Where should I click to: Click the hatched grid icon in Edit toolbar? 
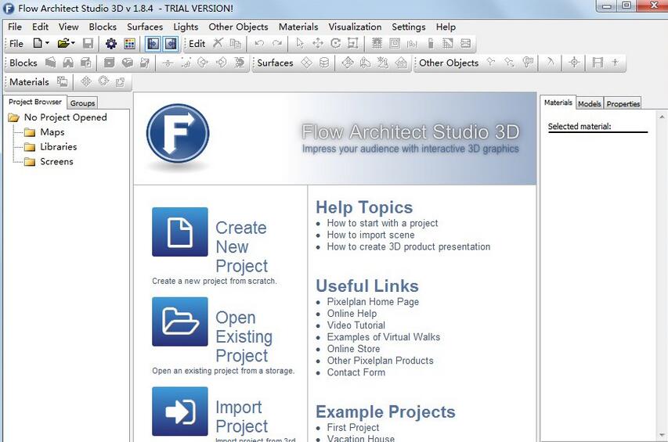point(448,43)
